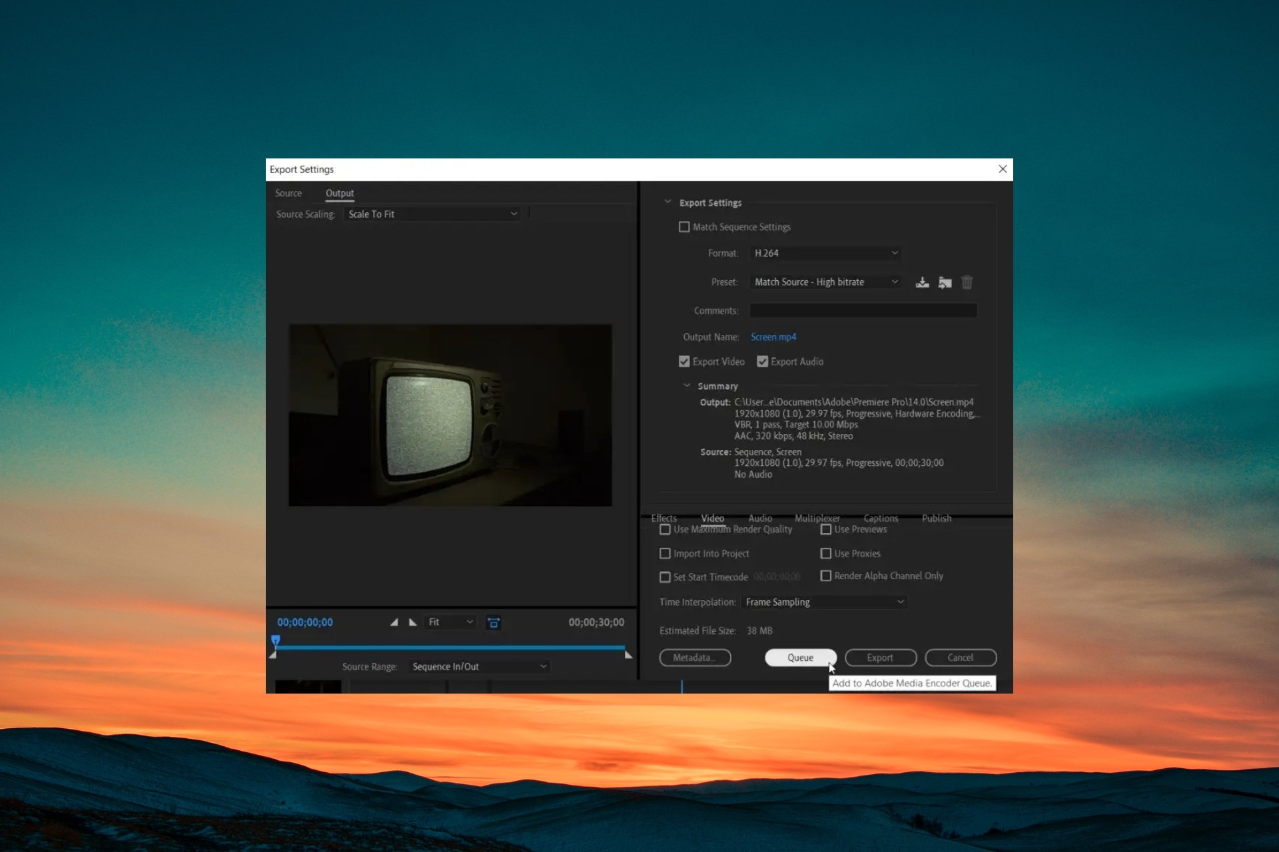
Task: Click the out point triangle on timeline
Action: [628, 655]
